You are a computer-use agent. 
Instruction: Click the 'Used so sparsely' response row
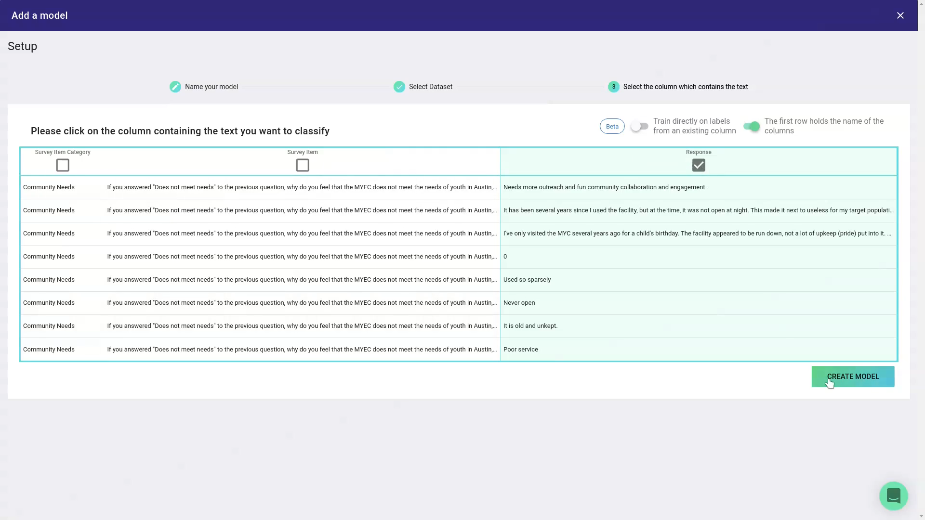click(x=527, y=280)
